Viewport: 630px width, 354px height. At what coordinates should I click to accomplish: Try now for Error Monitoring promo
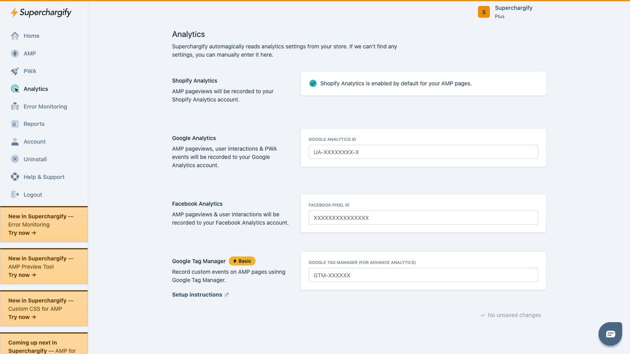coord(22,233)
